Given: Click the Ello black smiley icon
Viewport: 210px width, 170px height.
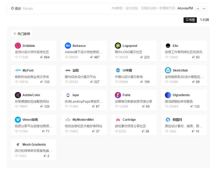Looking at the screenshot, I should [168, 46].
